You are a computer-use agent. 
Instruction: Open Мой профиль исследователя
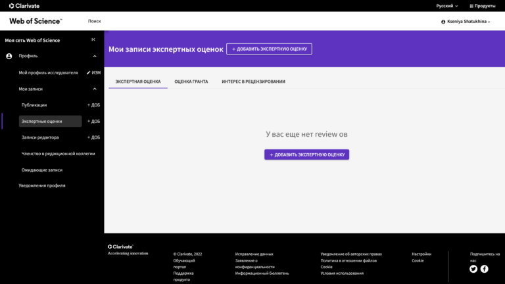pos(48,73)
